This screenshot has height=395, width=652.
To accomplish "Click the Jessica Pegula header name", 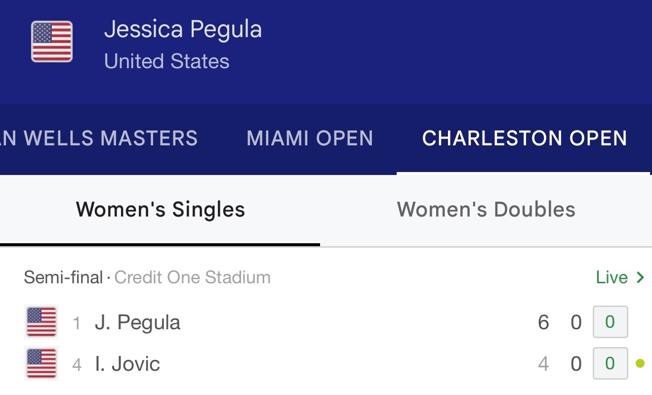I will [183, 29].
